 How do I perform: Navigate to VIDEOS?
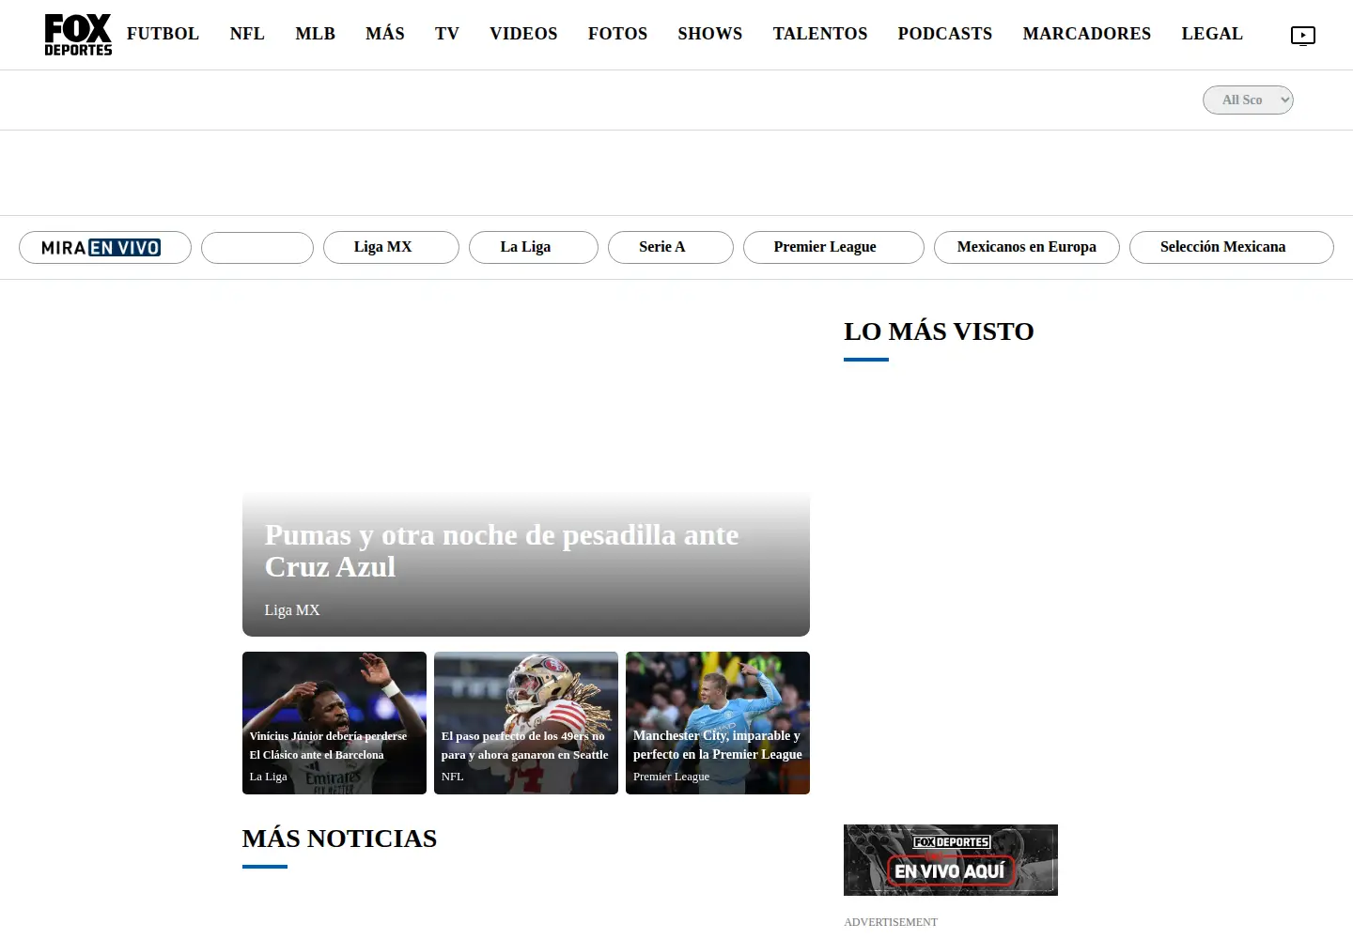[523, 34]
